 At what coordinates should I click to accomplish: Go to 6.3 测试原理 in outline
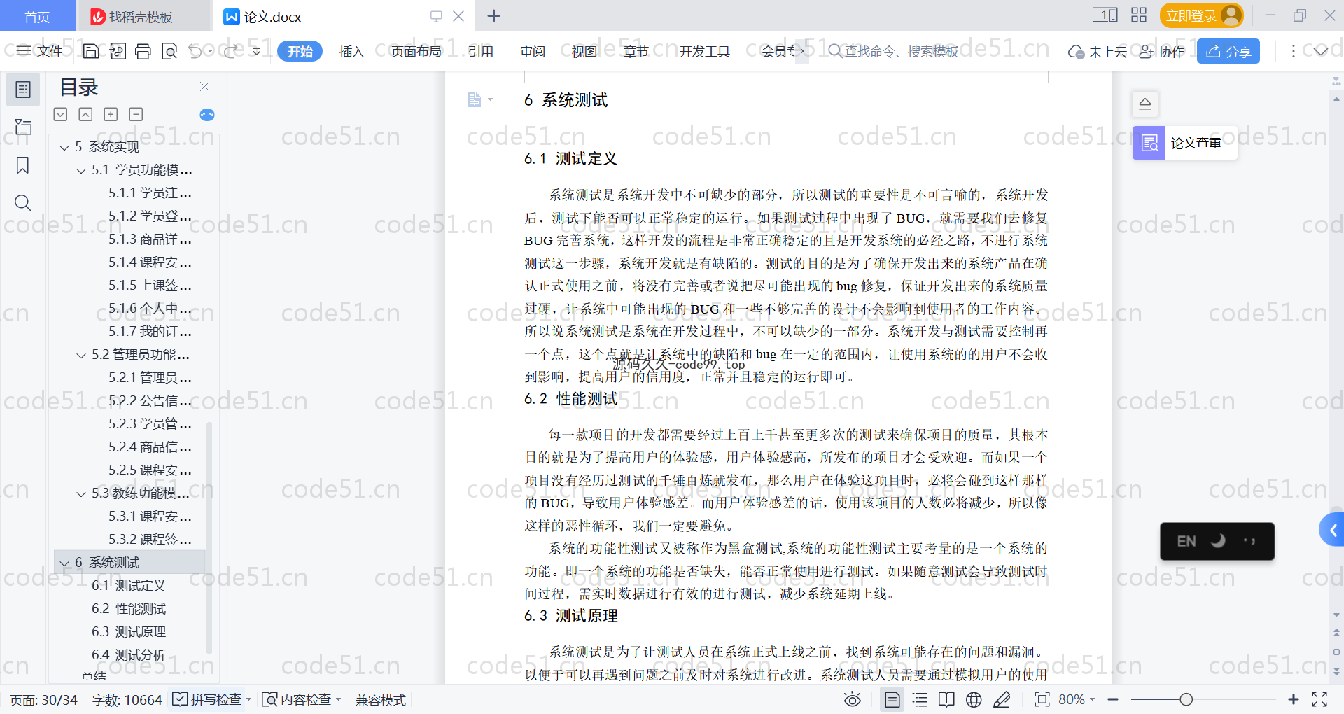tap(129, 631)
